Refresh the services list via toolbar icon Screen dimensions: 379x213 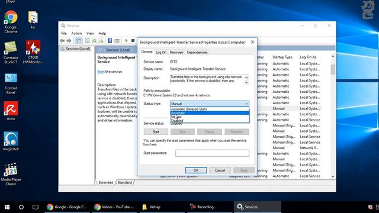pos(94,41)
